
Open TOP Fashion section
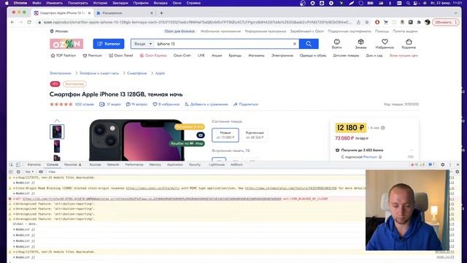pyautogui.click(x=63, y=56)
